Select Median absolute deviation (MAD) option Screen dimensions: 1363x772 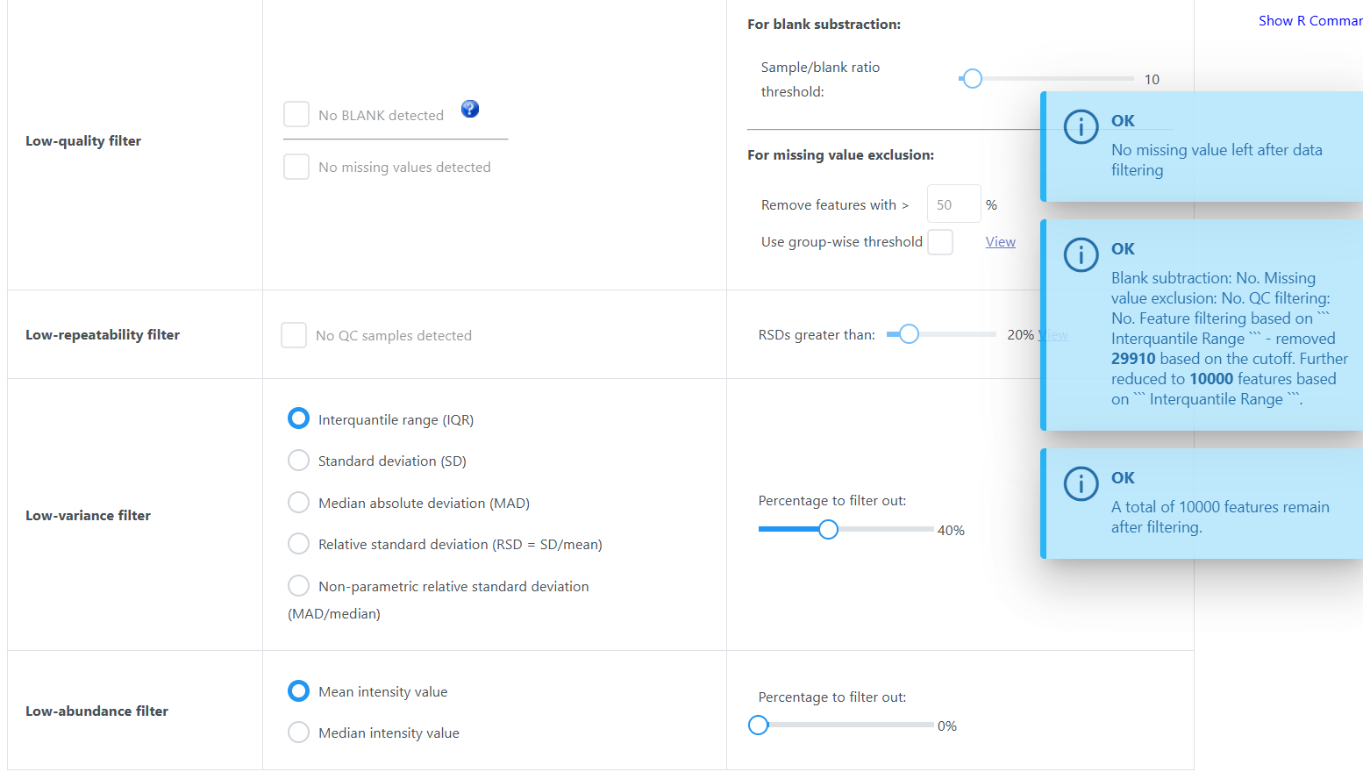tap(298, 503)
